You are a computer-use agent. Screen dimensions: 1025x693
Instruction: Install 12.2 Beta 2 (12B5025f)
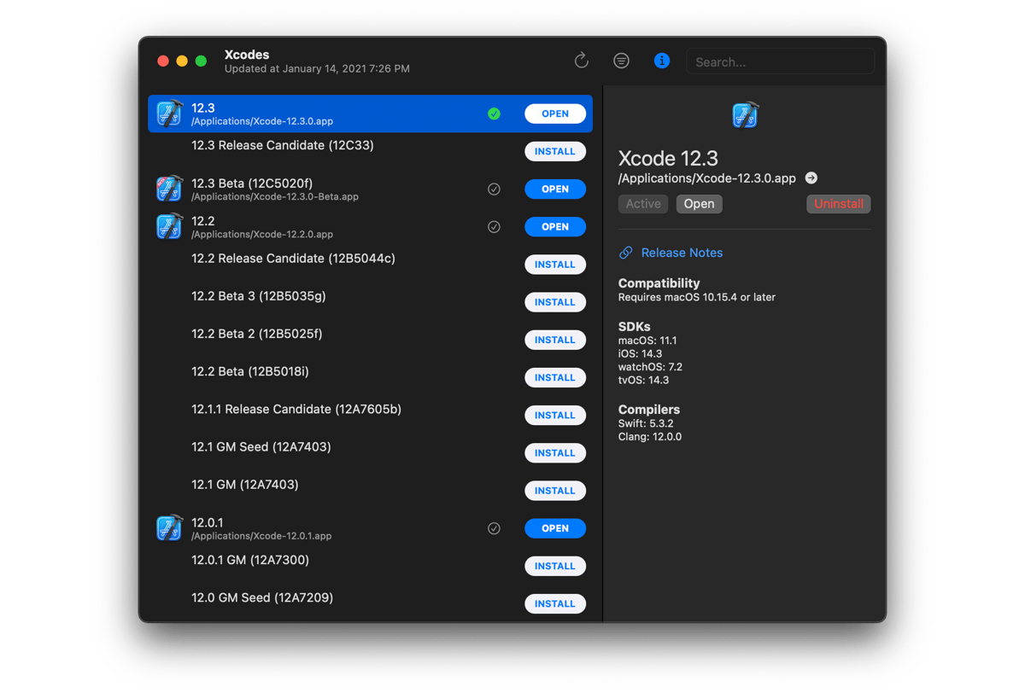[555, 340]
